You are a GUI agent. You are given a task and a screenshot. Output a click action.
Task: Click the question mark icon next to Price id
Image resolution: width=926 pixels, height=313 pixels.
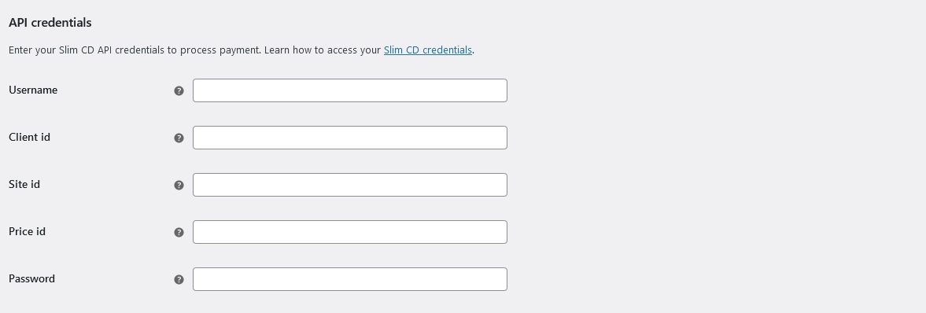tap(179, 232)
